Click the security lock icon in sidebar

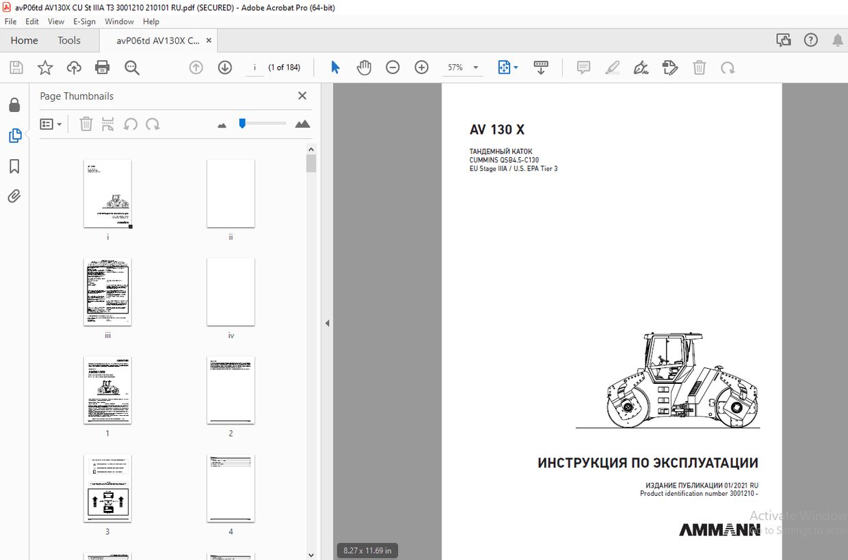coord(14,104)
